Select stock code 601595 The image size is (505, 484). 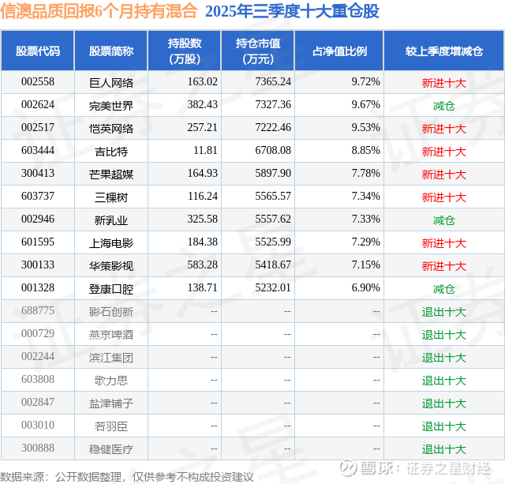pos(38,242)
